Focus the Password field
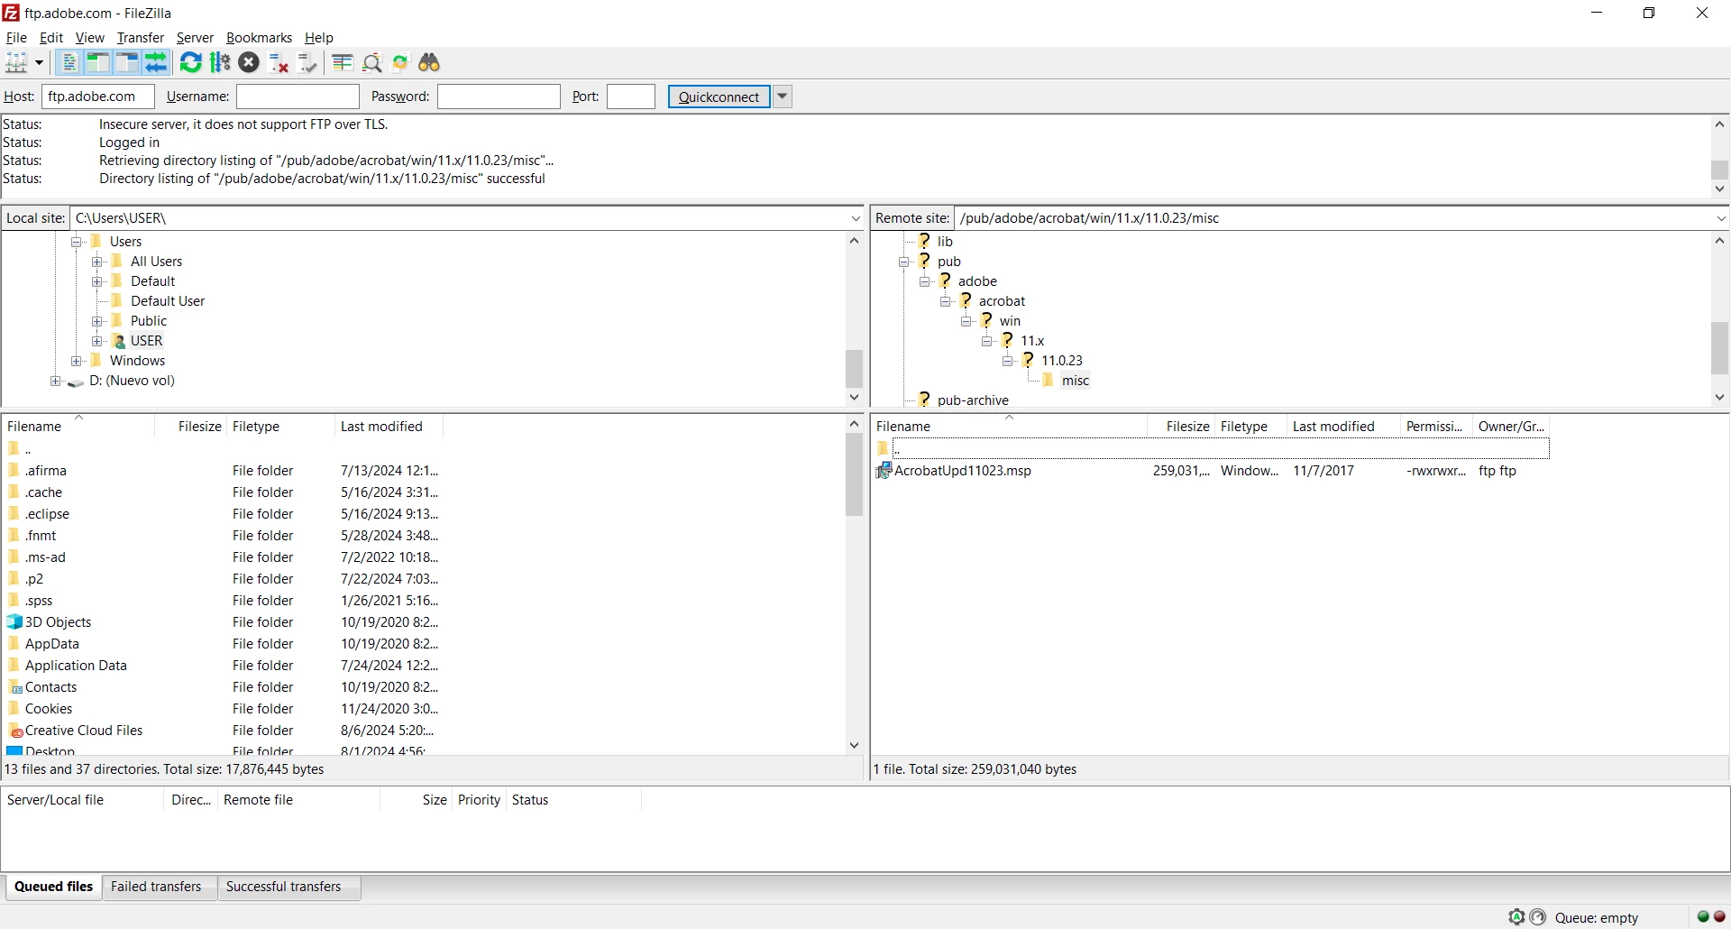Screen dimensions: 1731x929 point(499,97)
